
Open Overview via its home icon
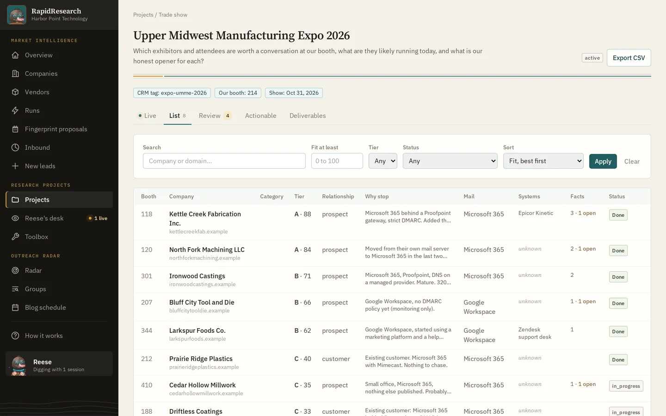[x=15, y=55]
